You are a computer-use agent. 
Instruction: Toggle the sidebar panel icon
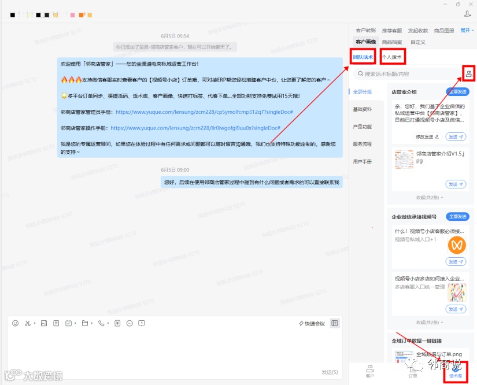[335, 323]
